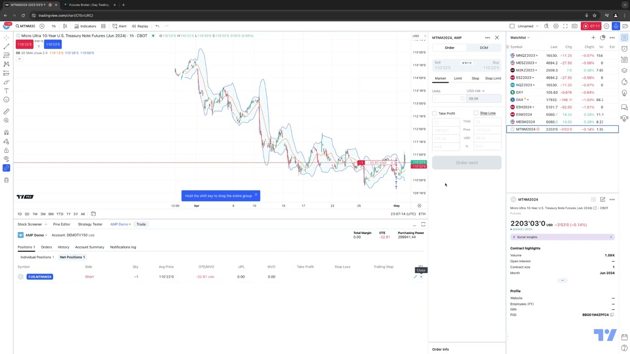Screen dimensions: 630x354
Task: Toggle ETH extended hours session
Action: (422, 214)
